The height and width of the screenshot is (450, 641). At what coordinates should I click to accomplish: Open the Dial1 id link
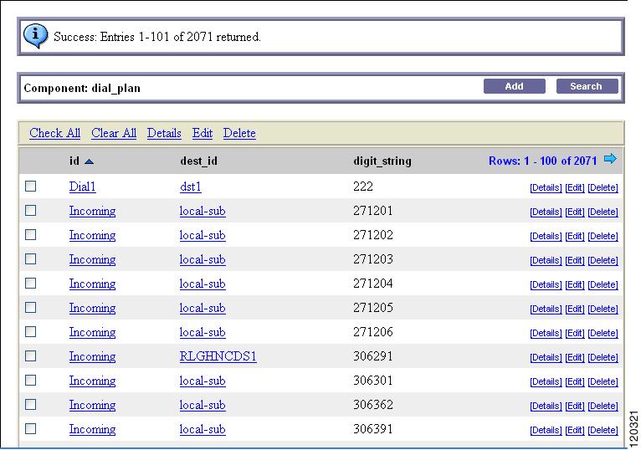pyautogui.click(x=82, y=187)
